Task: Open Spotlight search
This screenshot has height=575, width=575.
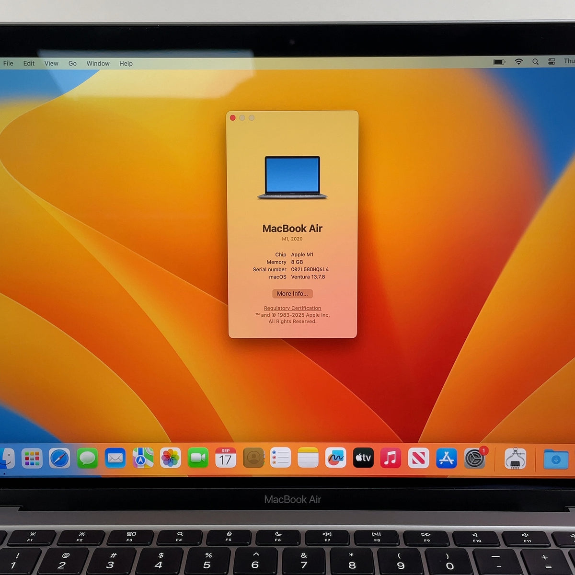Action: (x=535, y=62)
